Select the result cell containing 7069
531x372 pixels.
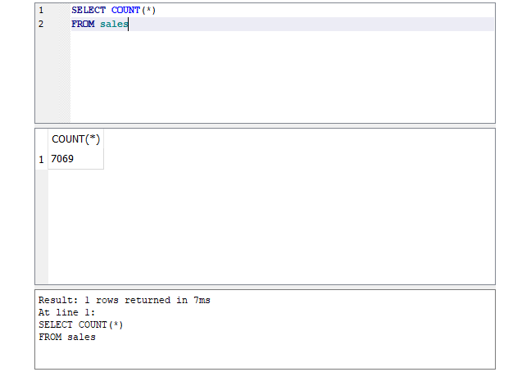pyautogui.click(x=75, y=159)
